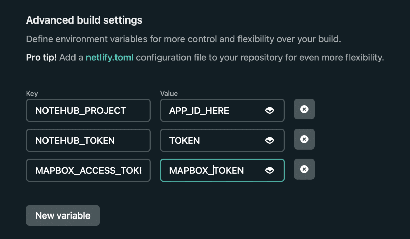Focus the NOTEHUB_TOKEN key input

(x=88, y=140)
